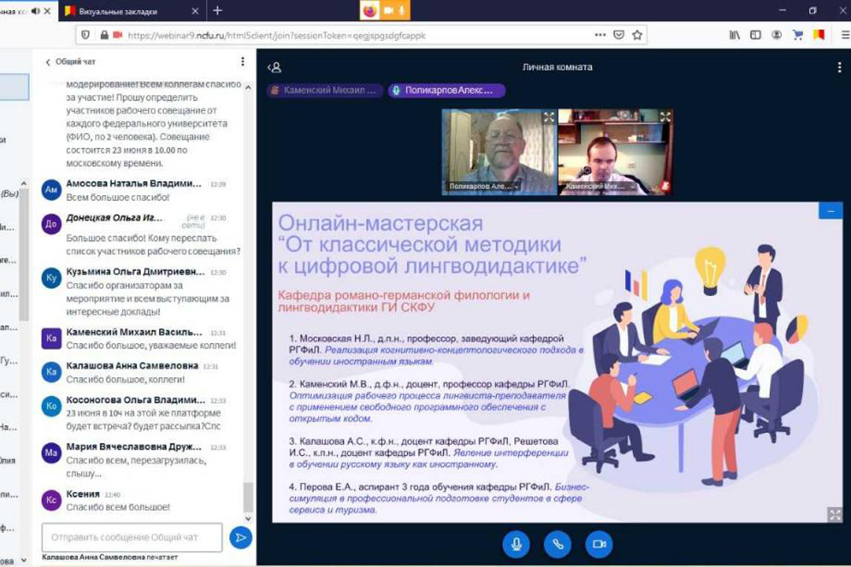Click orange camera sharing indicator icon
Image resolution: width=851 pixels, height=567 pixels.
(x=389, y=11)
